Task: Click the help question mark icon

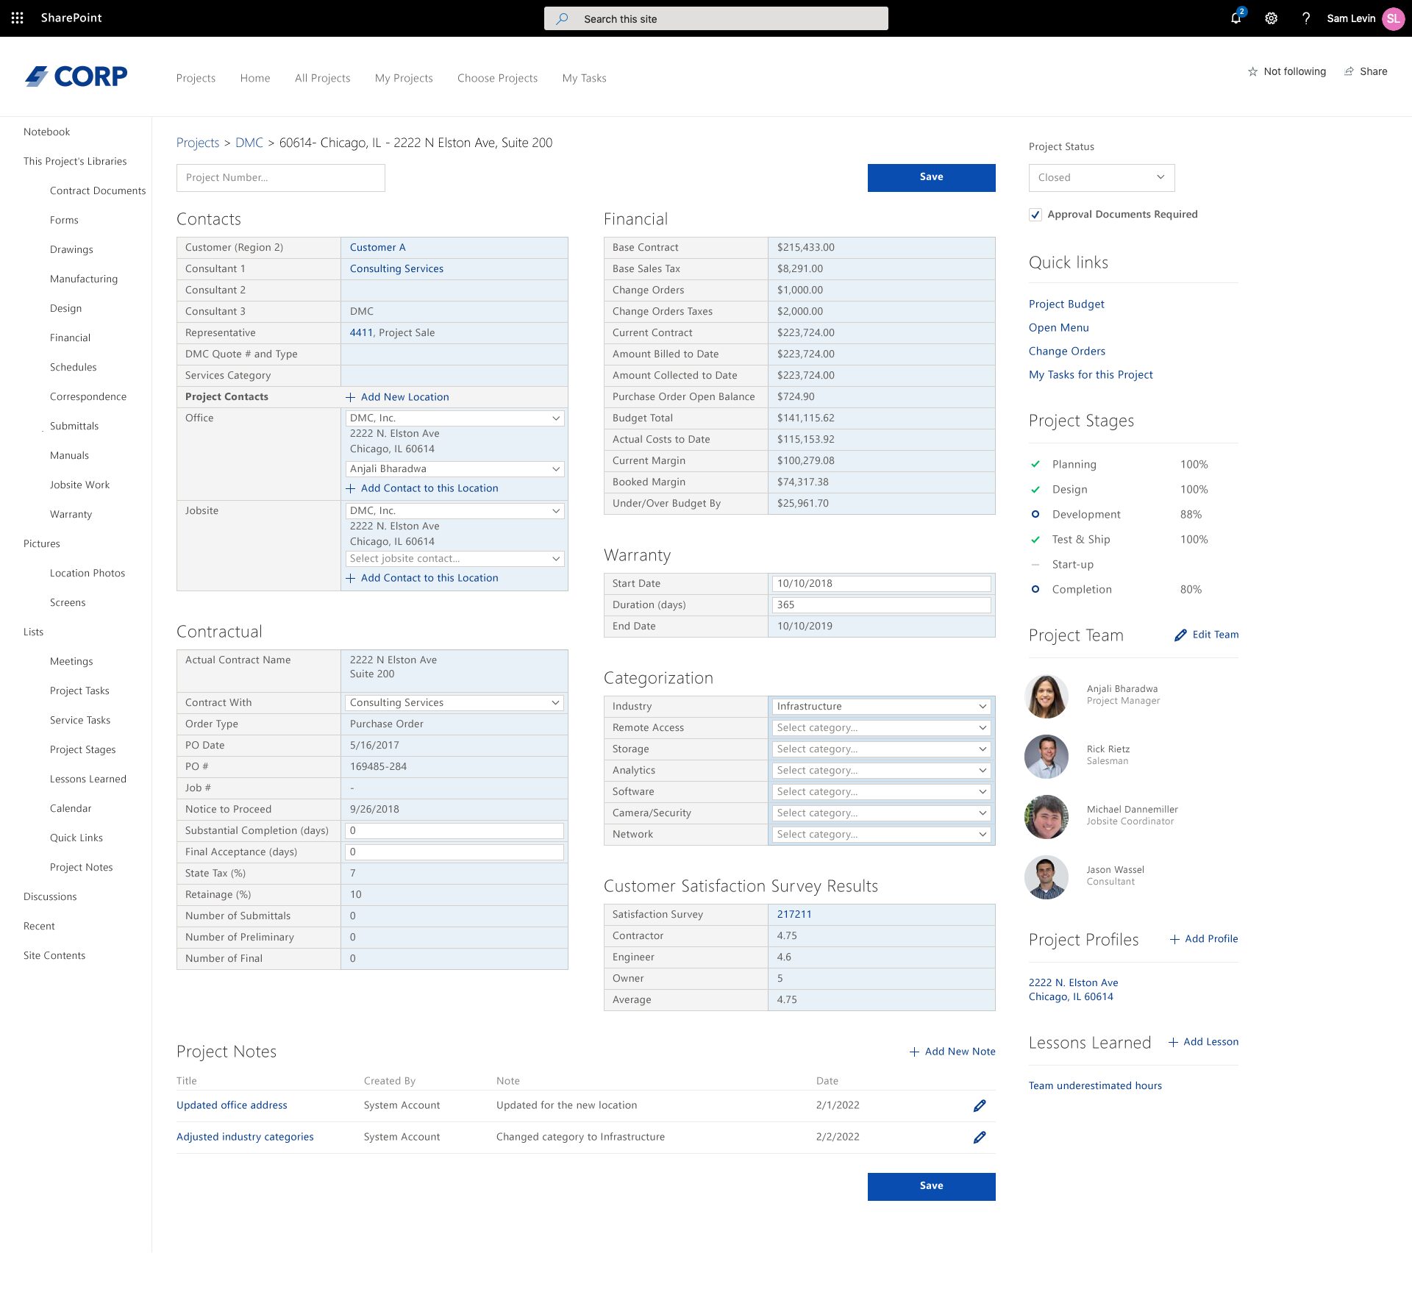Action: [1305, 18]
